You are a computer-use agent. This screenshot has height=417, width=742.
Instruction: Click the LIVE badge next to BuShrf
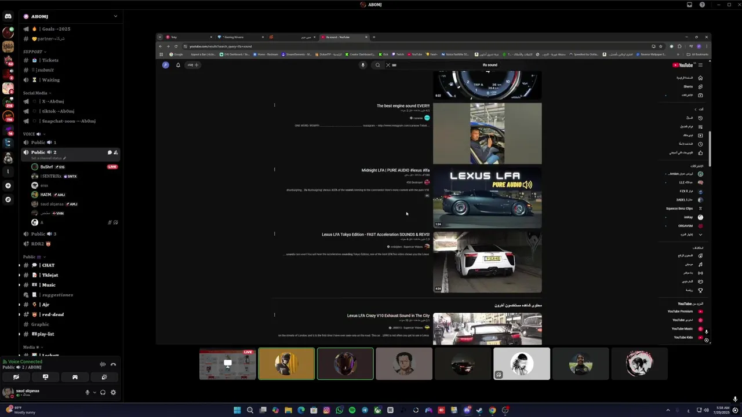point(112,167)
